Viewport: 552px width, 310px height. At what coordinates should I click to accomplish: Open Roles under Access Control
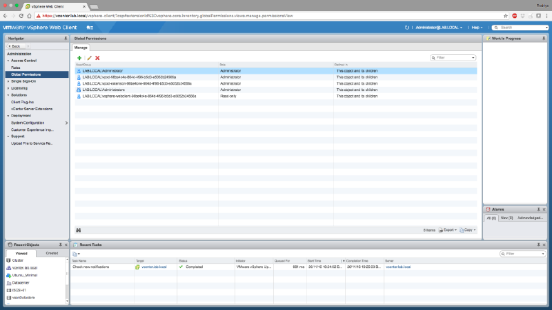coord(16,68)
